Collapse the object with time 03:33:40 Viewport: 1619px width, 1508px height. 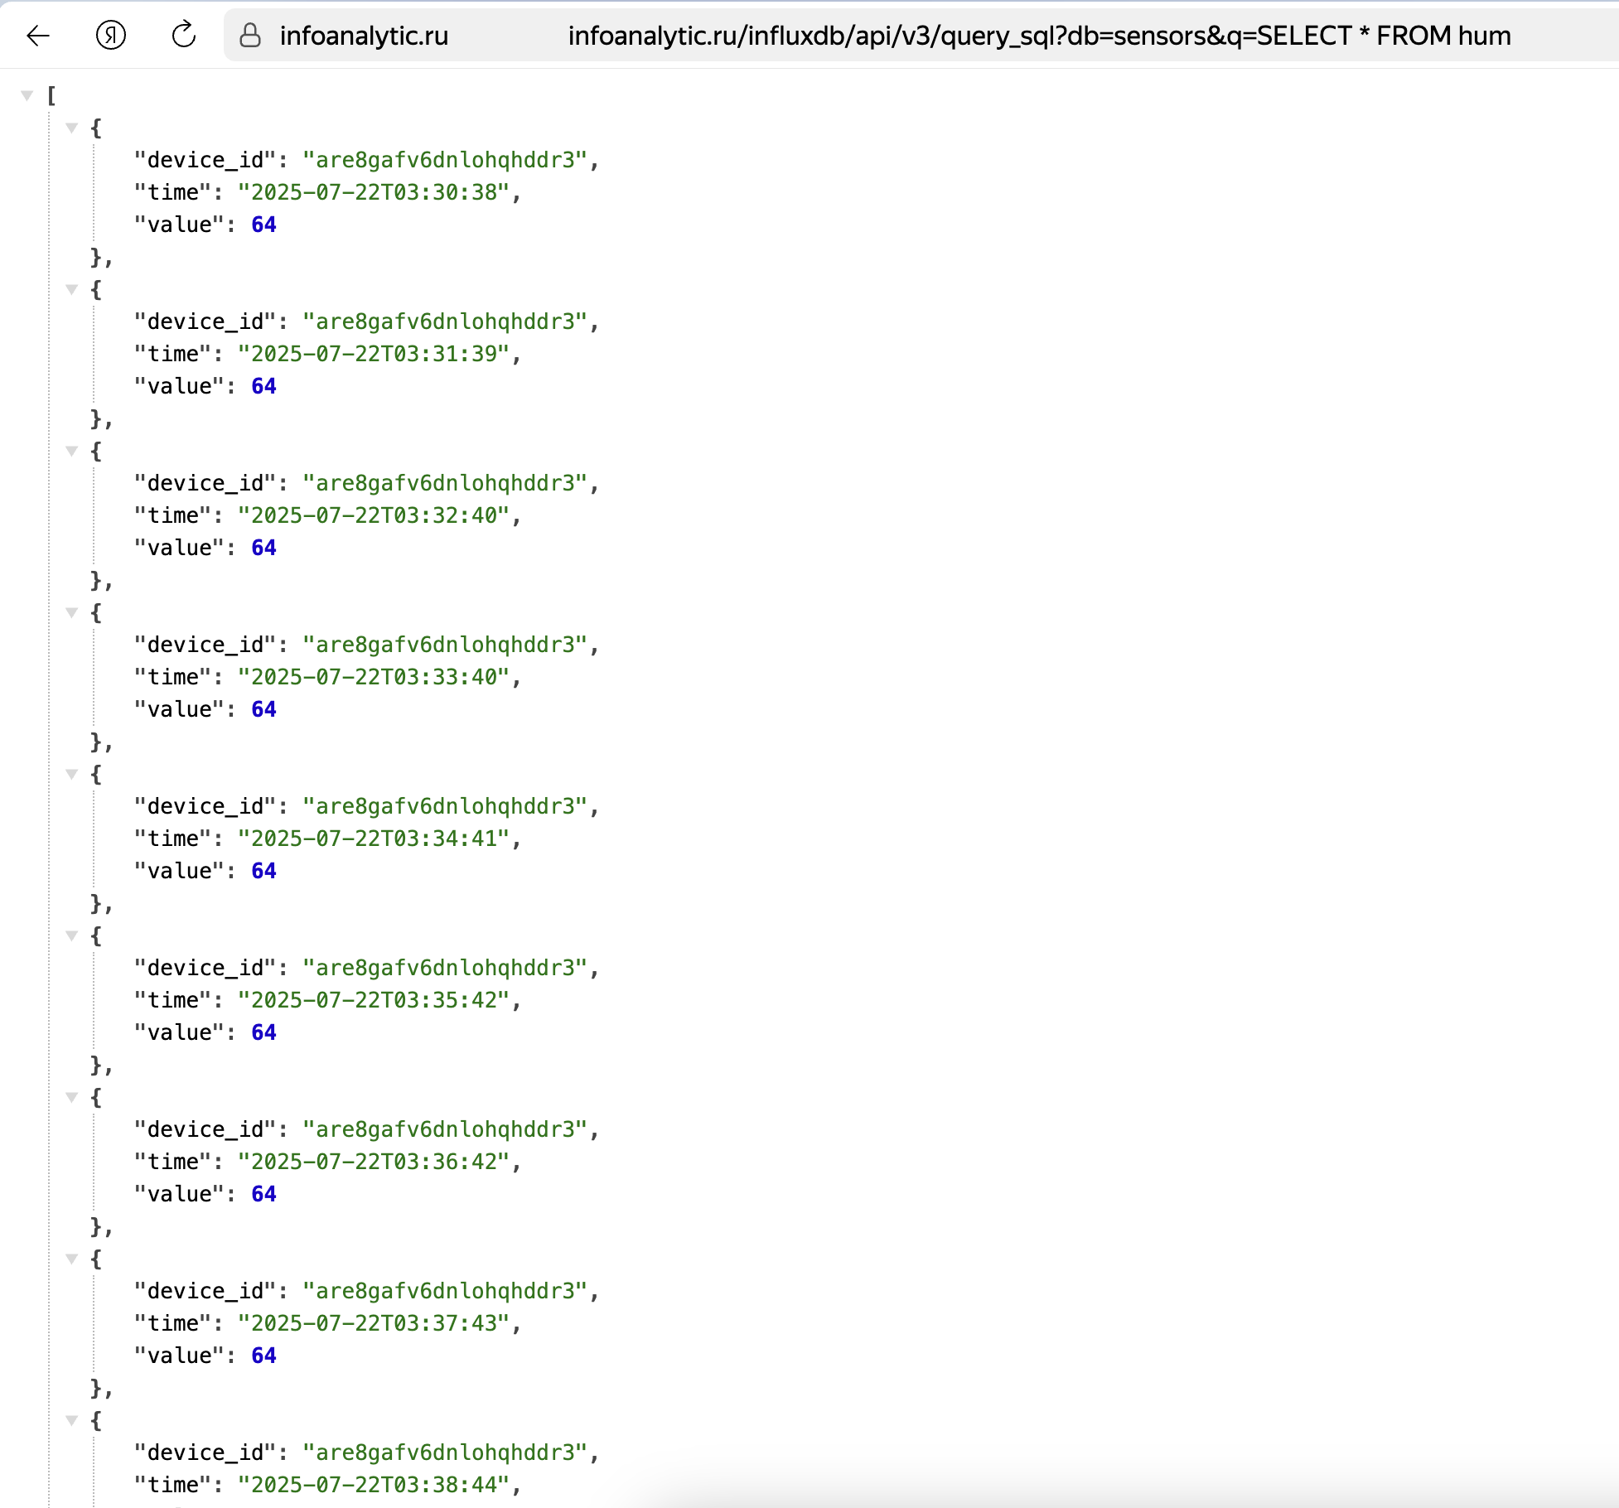(x=72, y=612)
